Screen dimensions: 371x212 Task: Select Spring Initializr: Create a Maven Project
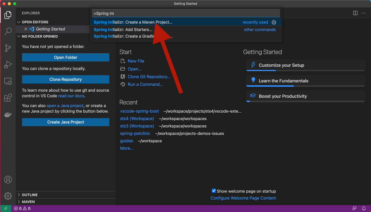click(x=186, y=22)
